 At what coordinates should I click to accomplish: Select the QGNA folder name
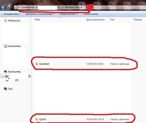coord(43,119)
